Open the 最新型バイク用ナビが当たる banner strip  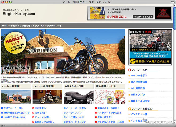(150, 61)
